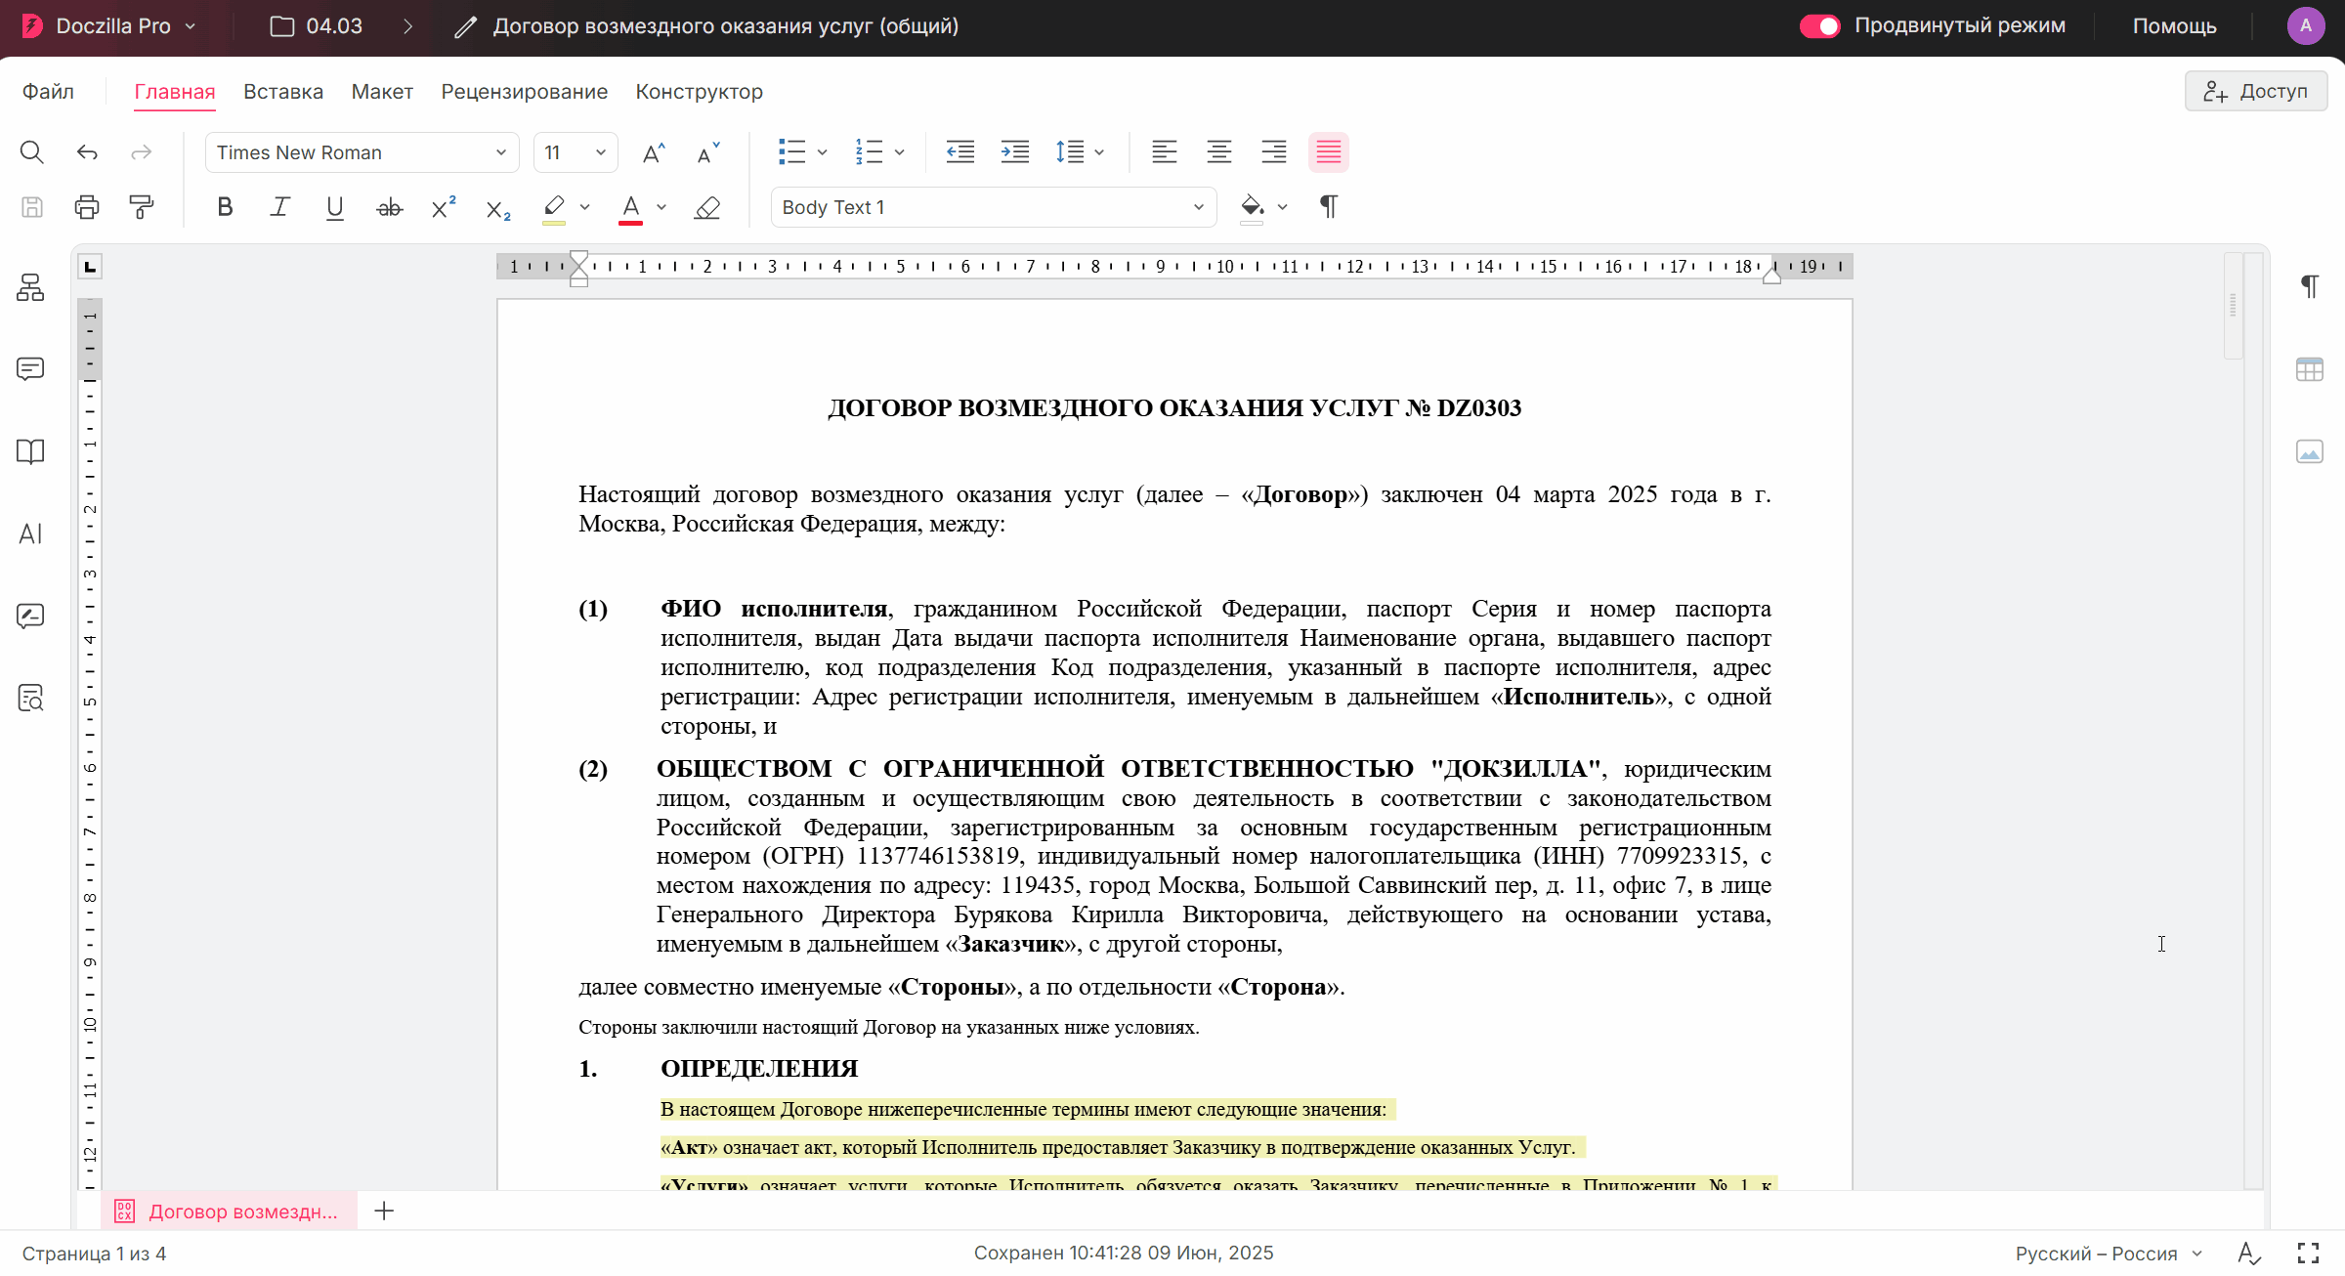Apply red font color
2345x1276 pixels.
(x=630, y=208)
